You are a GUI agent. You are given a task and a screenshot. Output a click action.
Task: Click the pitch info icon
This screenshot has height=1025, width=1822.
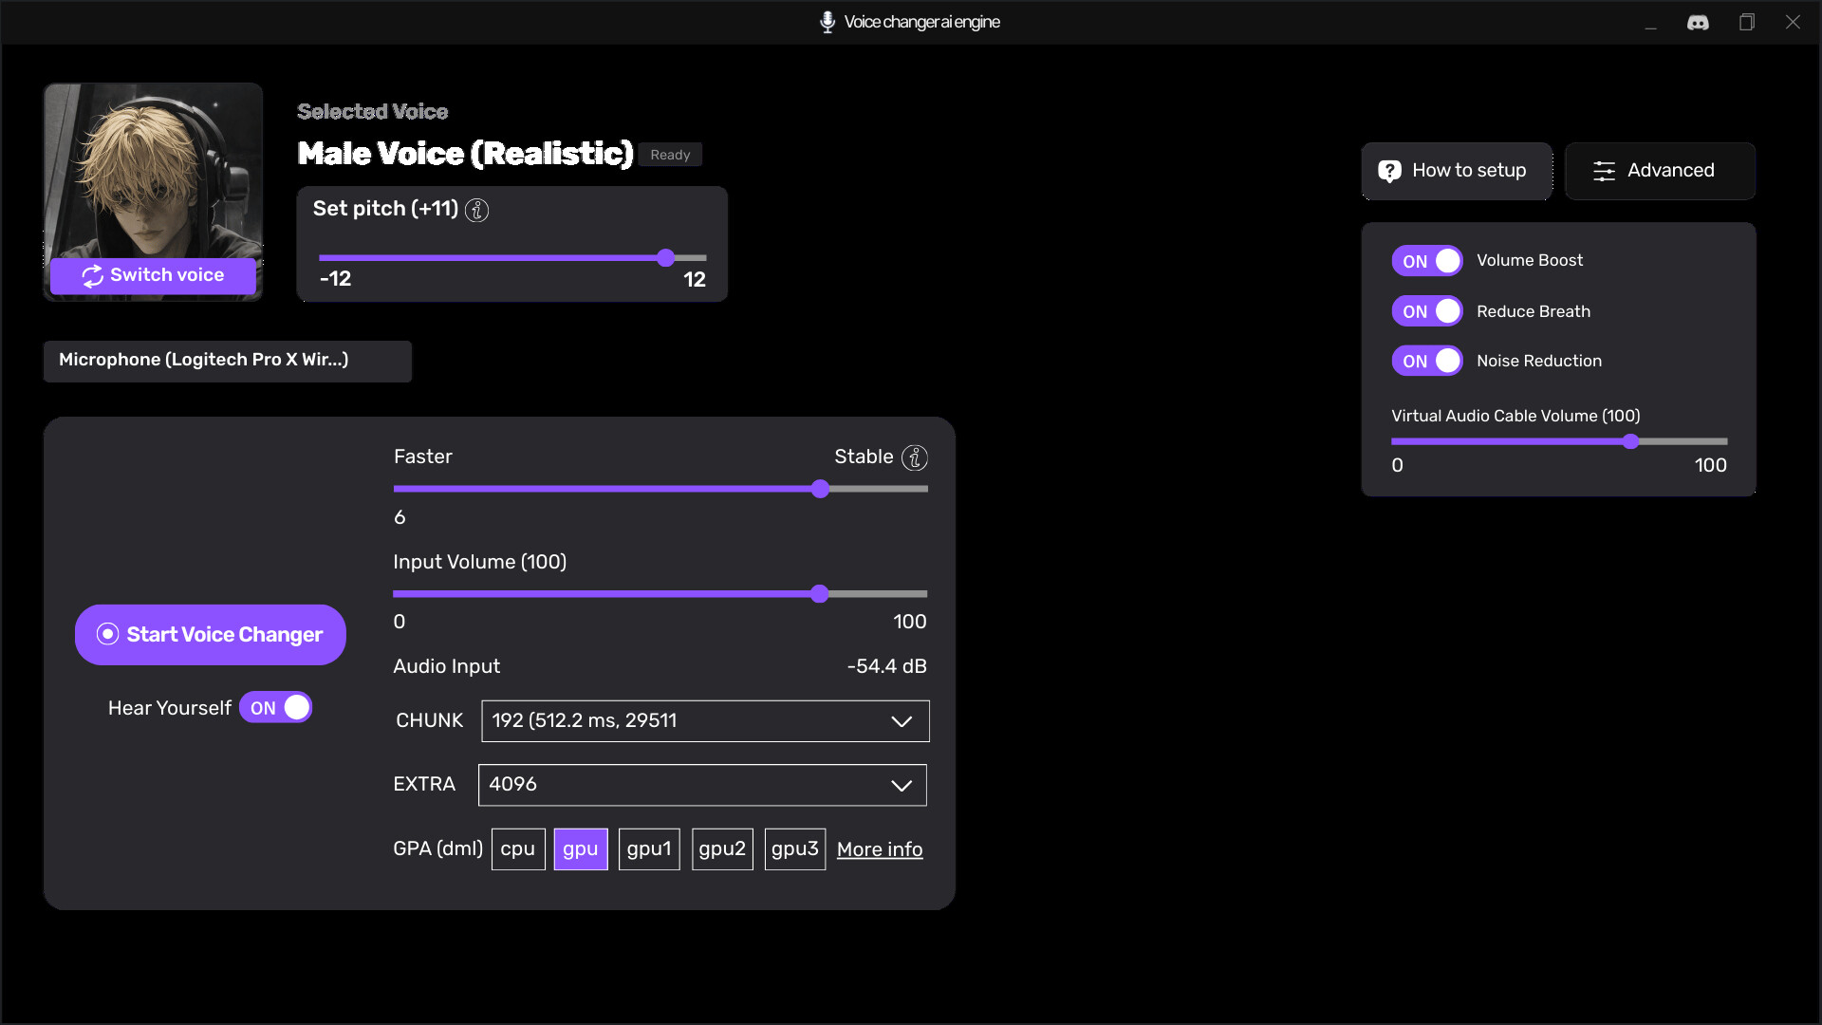tap(476, 210)
